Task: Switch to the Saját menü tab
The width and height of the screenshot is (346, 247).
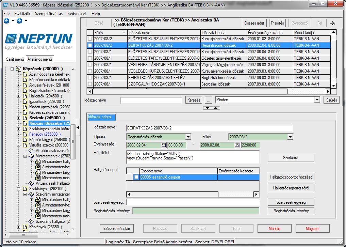Action: tap(15, 59)
